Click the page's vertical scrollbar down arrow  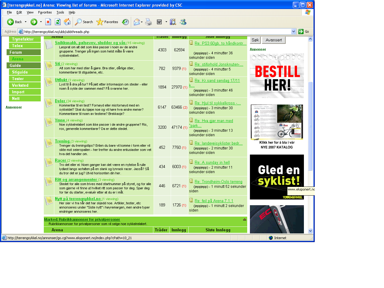click(x=310, y=231)
